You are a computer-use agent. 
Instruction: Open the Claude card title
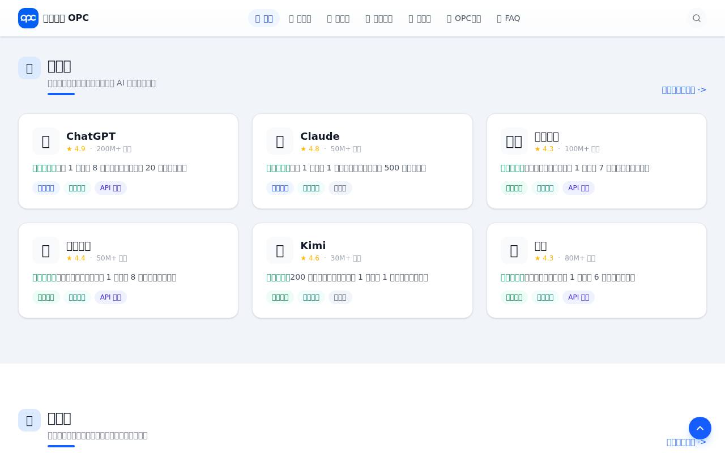pos(320,136)
